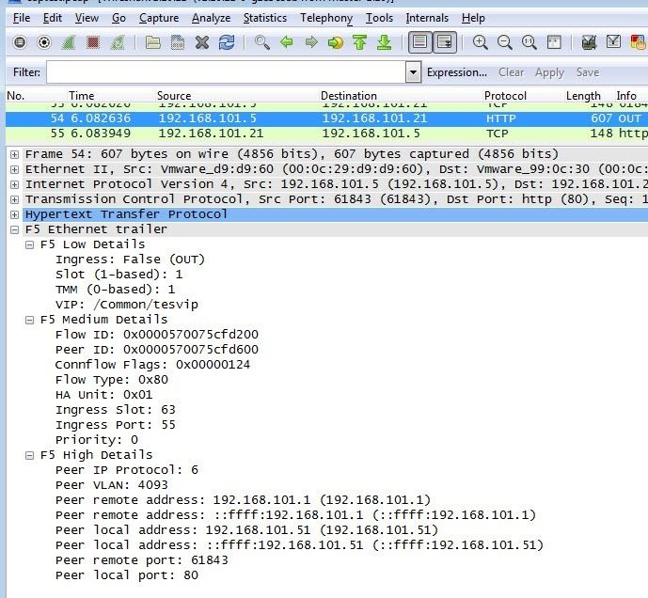Screen dimensions: 648x598
Task: Open the Go menu
Action: coord(119,18)
